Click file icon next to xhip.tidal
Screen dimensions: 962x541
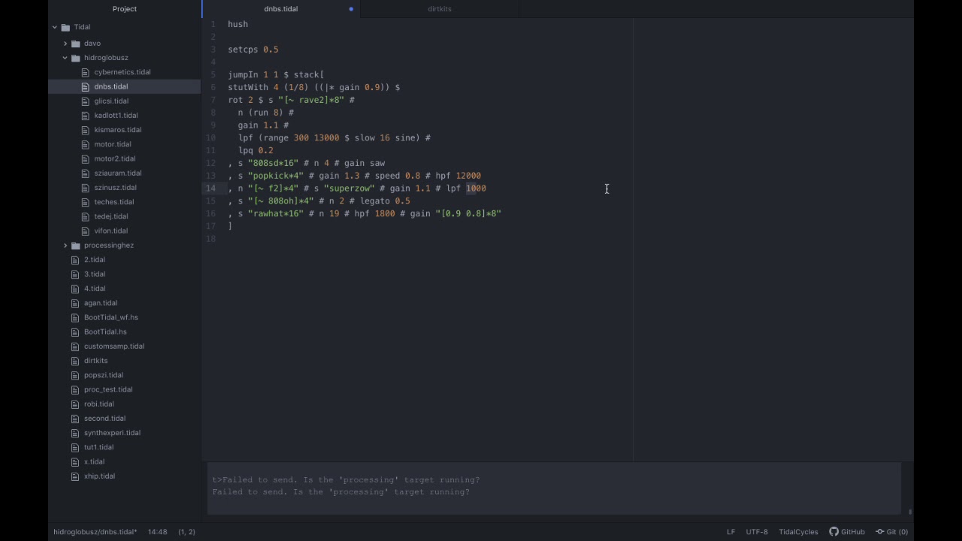(75, 476)
